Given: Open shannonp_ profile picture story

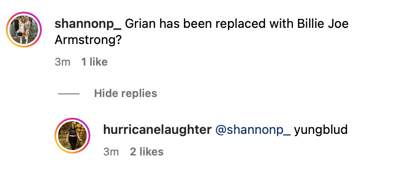Looking at the screenshot, I should (x=24, y=30).
